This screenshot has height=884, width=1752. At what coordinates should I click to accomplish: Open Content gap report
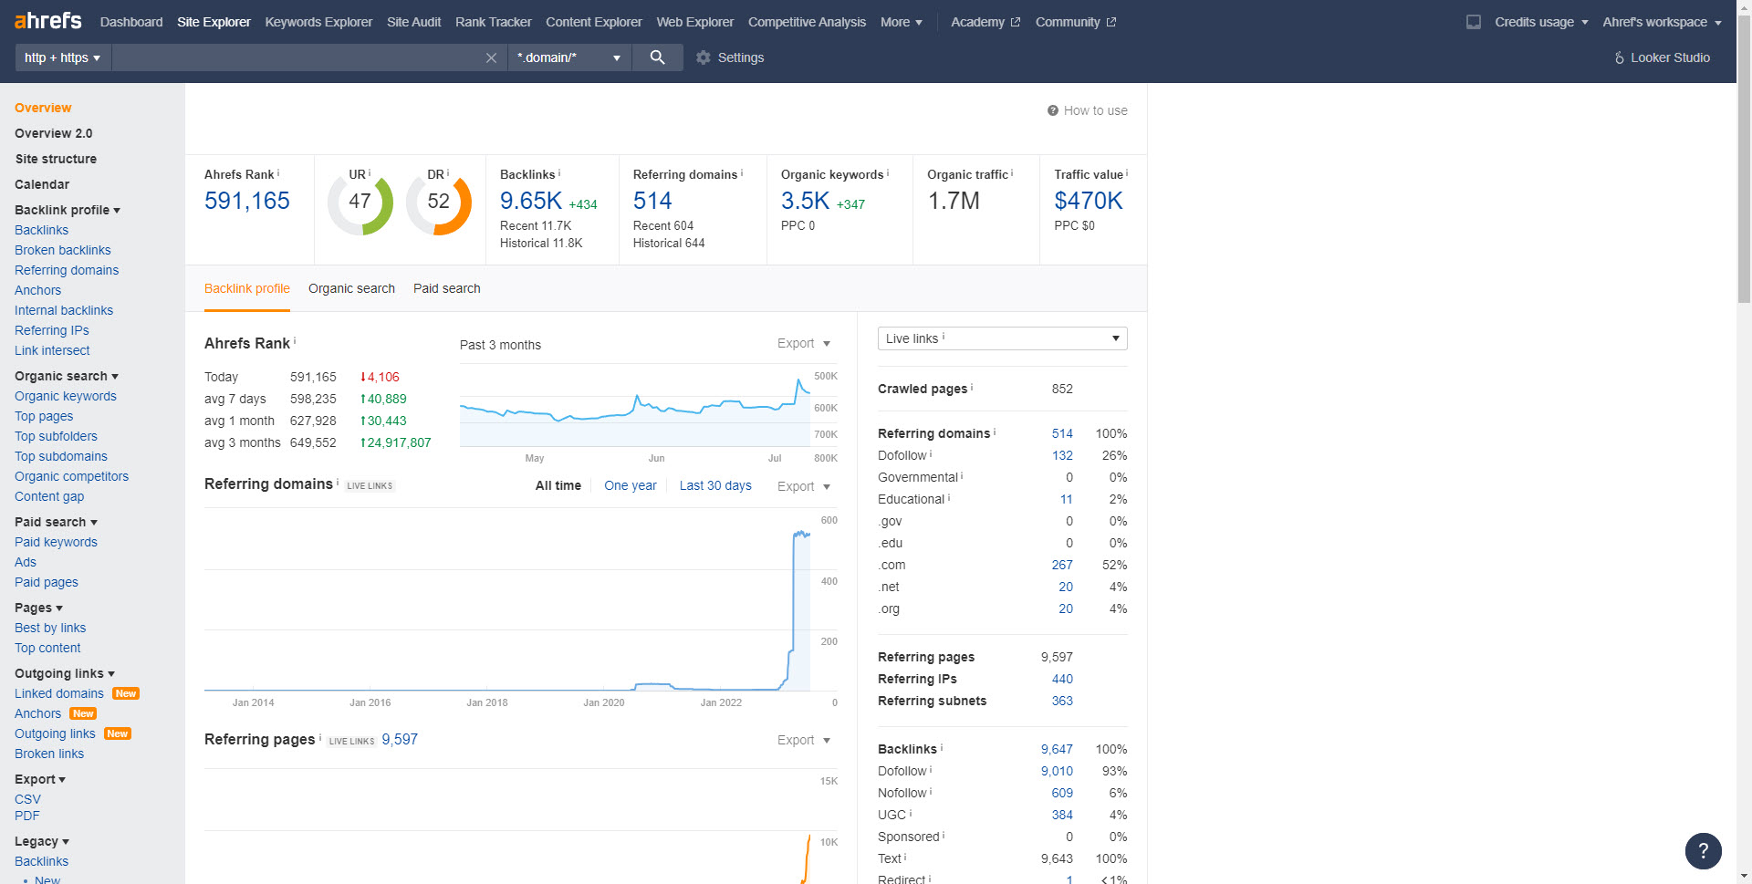pyautogui.click(x=49, y=496)
